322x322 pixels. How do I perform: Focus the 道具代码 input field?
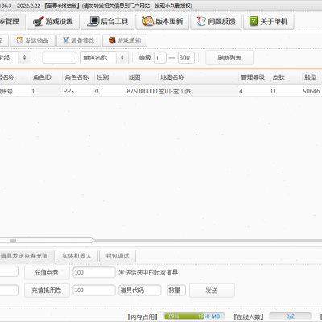coord(140,290)
